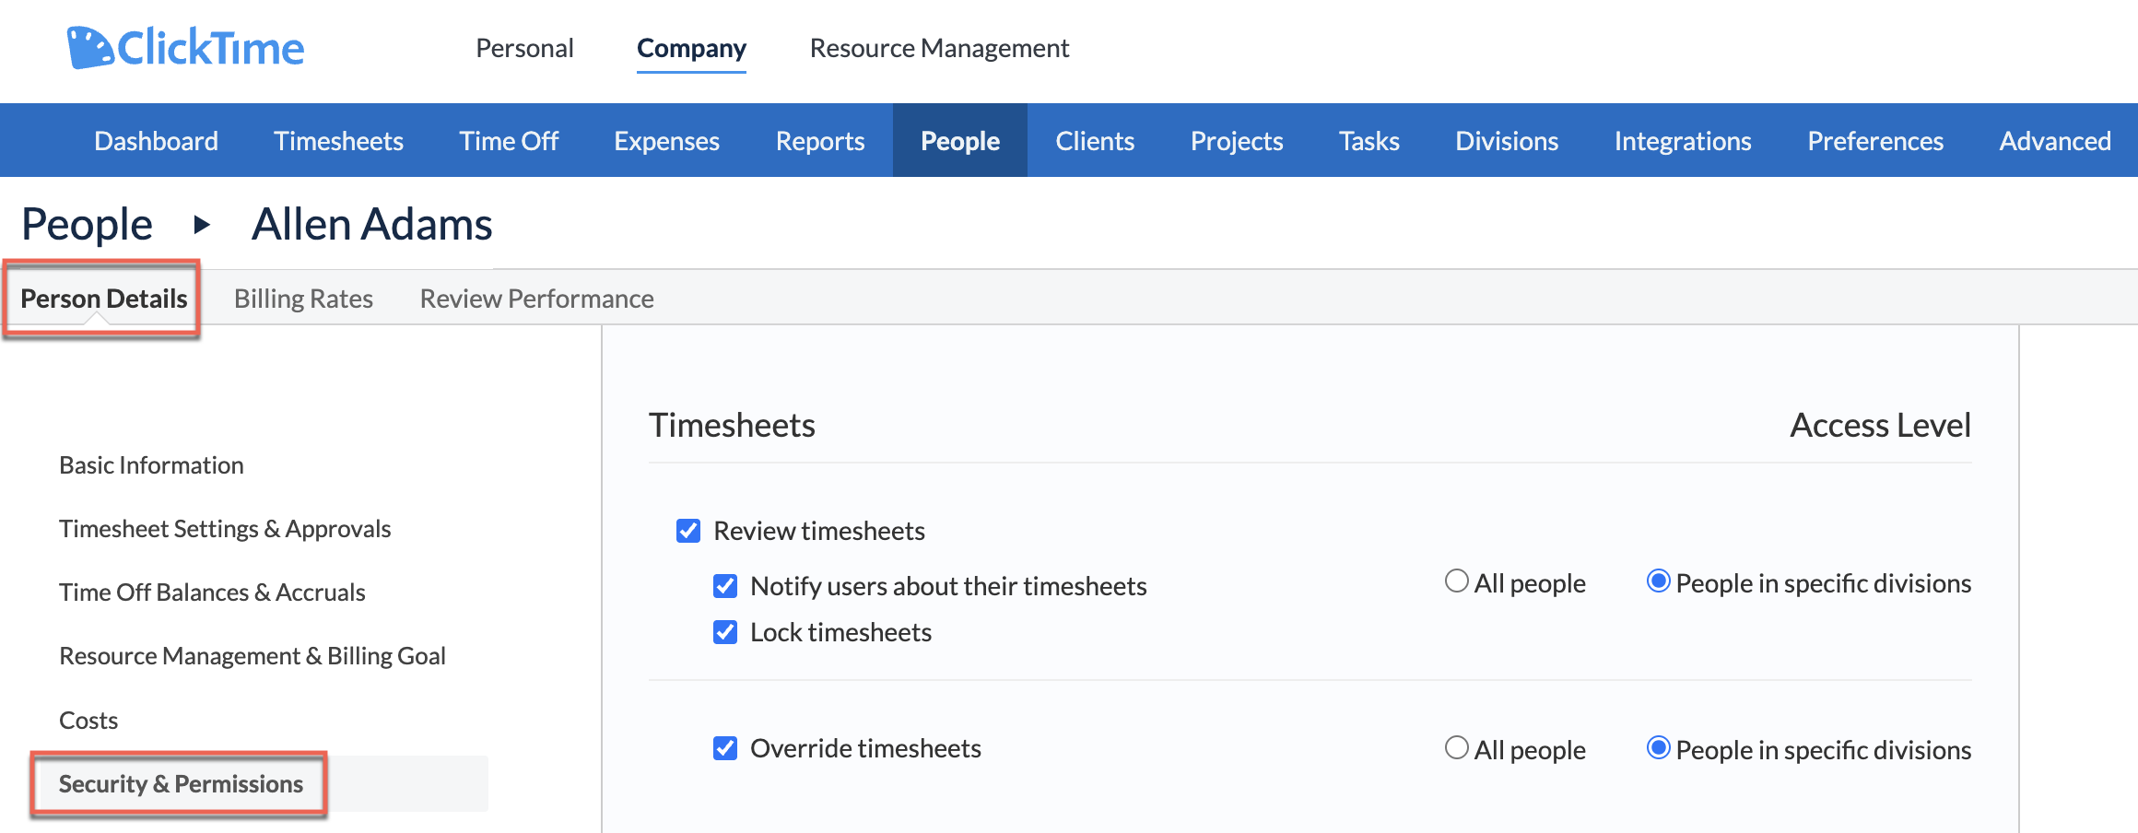Switch to the Billing Rates sub-tab

tap(303, 299)
